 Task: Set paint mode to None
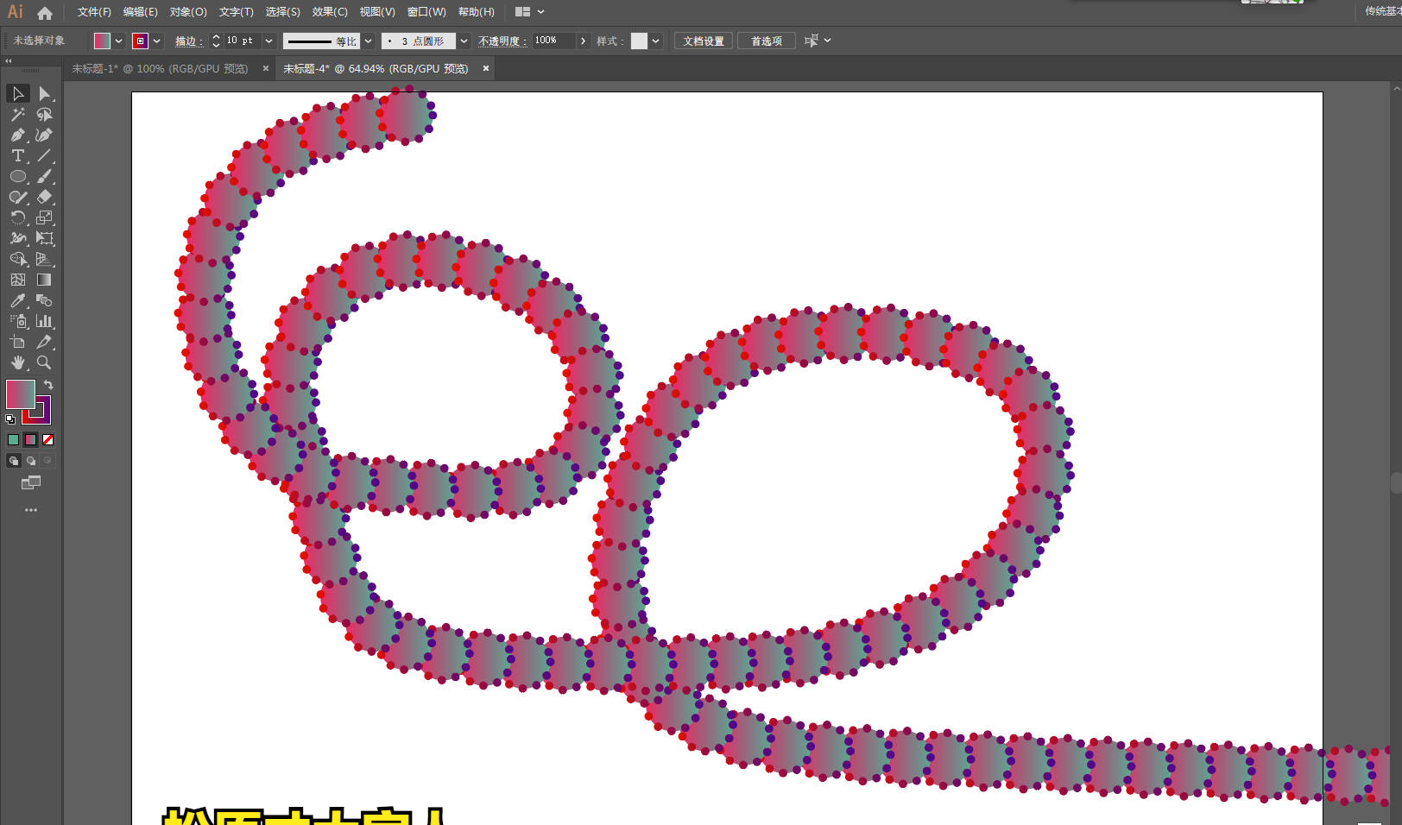coord(48,440)
